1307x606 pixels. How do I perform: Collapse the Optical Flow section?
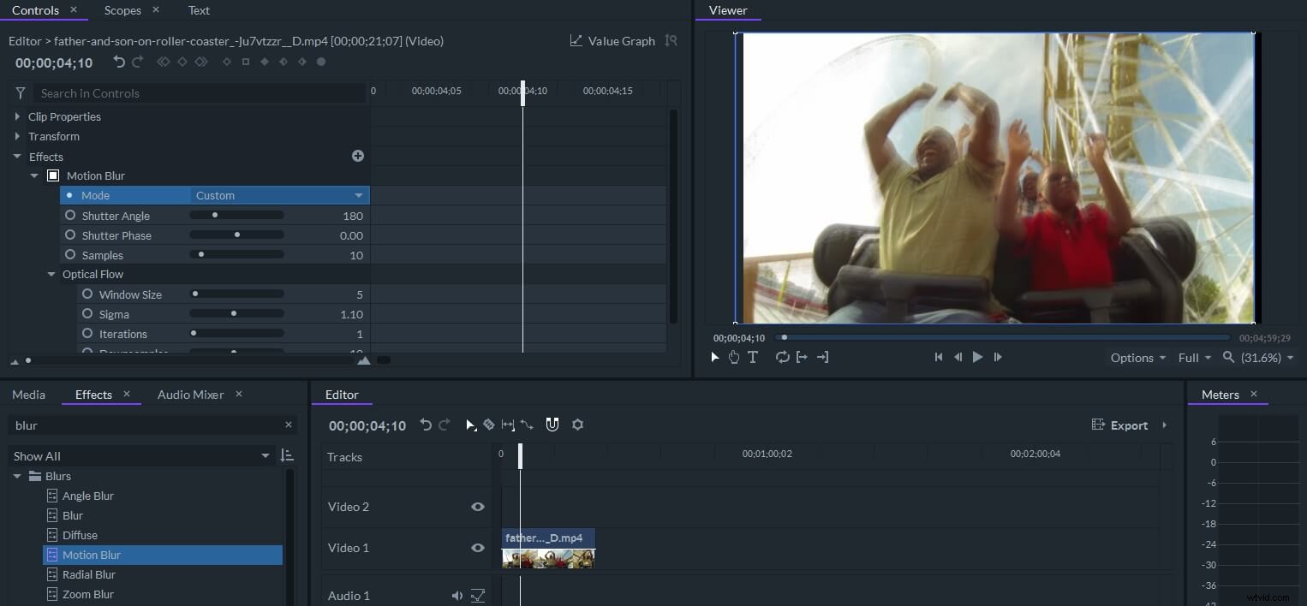[x=51, y=274]
